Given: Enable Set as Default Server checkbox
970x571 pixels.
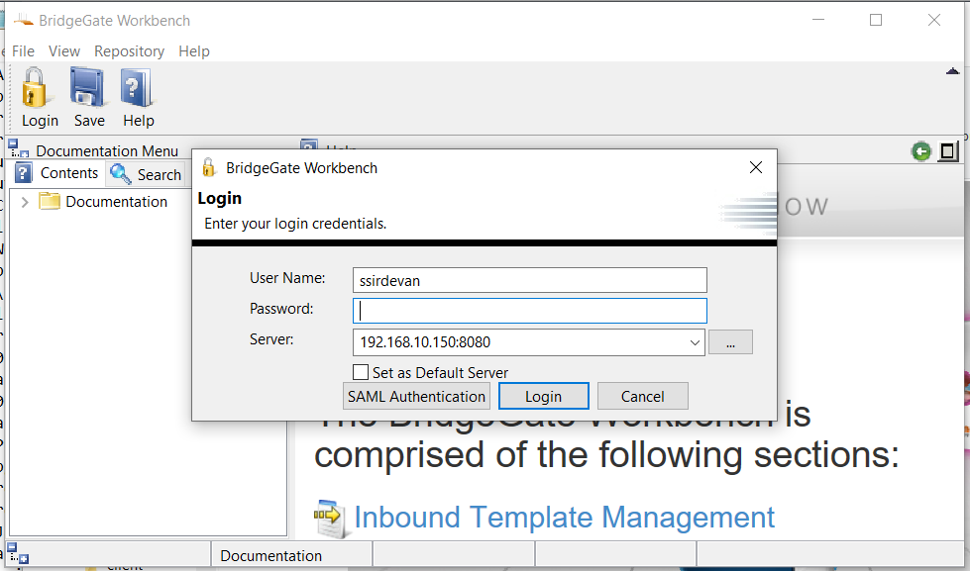Looking at the screenshot, I should 360,372.
